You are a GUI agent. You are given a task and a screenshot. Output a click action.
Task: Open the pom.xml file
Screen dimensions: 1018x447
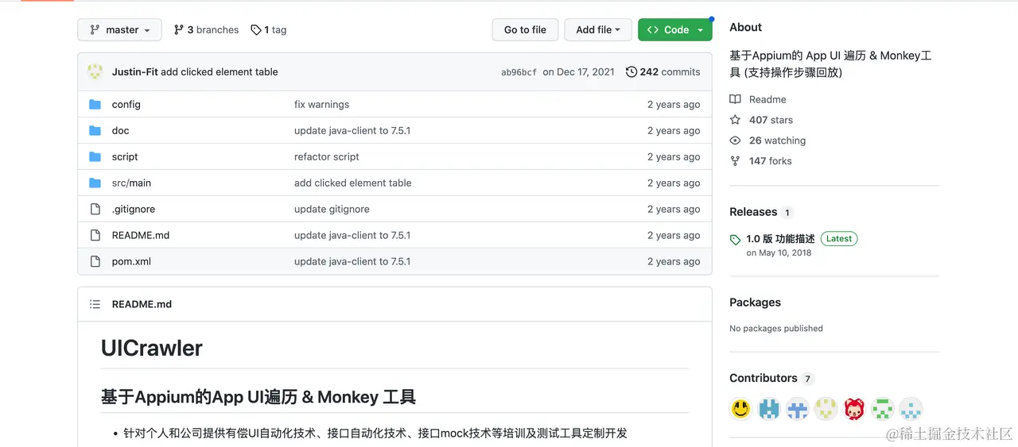tap(131, 261)
